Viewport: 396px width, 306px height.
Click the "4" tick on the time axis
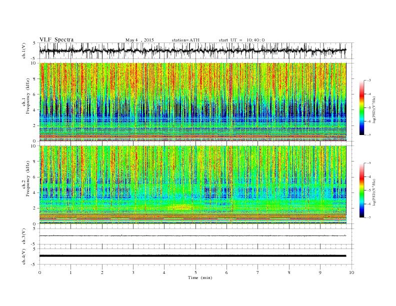click(164, 272)
